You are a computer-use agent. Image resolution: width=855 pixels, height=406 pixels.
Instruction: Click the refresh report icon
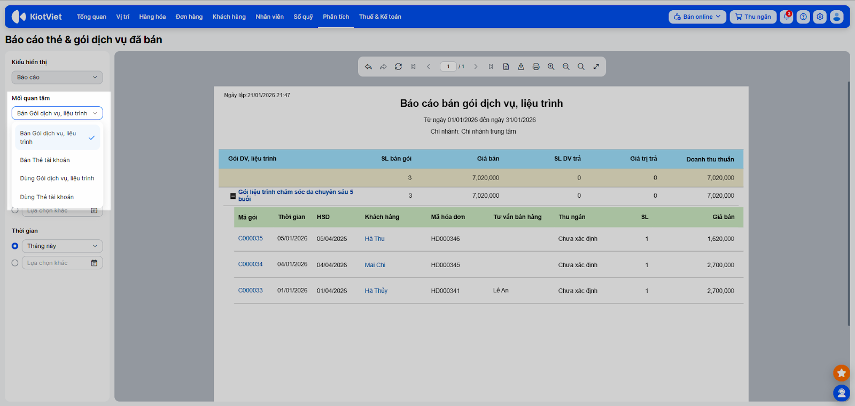click(x=398, y=67)
